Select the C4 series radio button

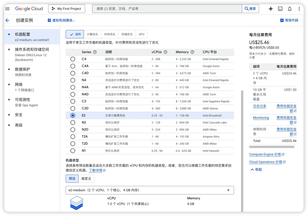pos(73,59)
